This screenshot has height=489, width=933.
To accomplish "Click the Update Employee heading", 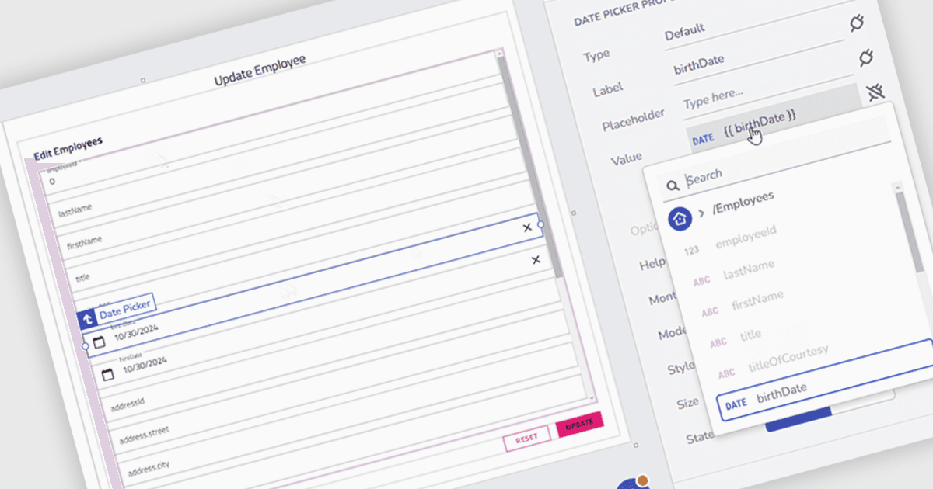I will click(260, 71).
